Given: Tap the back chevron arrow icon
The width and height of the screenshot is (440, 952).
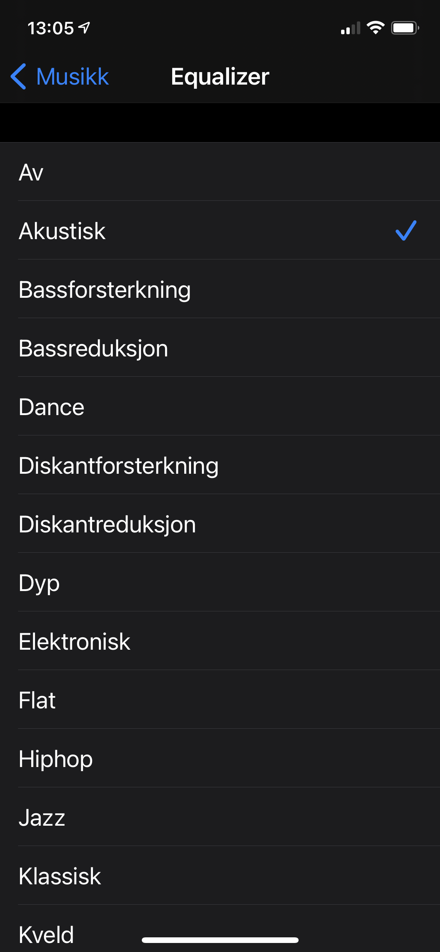Looking at the screenshot, I should tap(18, 76).
